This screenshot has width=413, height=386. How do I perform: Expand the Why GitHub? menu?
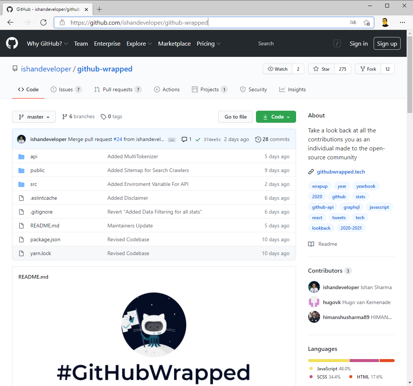(x=47, y=44)
